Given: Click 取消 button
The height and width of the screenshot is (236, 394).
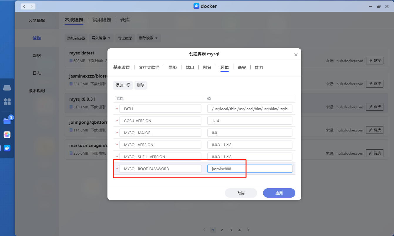Looking at the screenshot, I should click(x=241, y=193).
